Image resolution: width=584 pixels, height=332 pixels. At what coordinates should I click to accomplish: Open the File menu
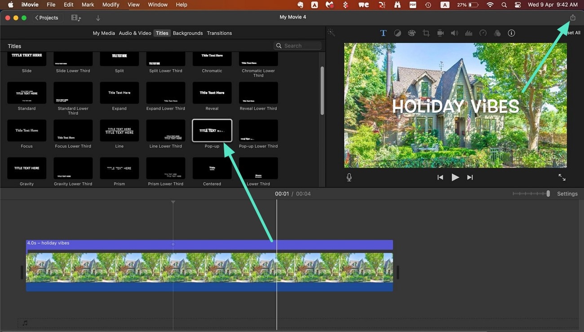click(x=51, y=5)
